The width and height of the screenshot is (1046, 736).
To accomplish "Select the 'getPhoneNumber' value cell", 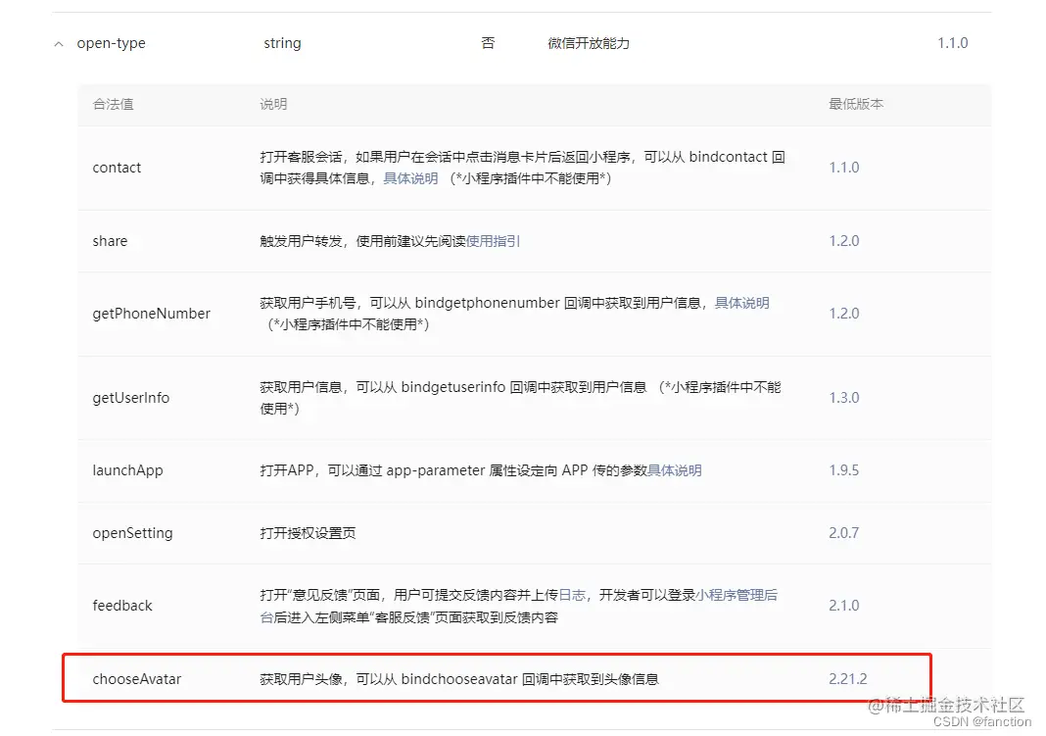I will [152, 314].
